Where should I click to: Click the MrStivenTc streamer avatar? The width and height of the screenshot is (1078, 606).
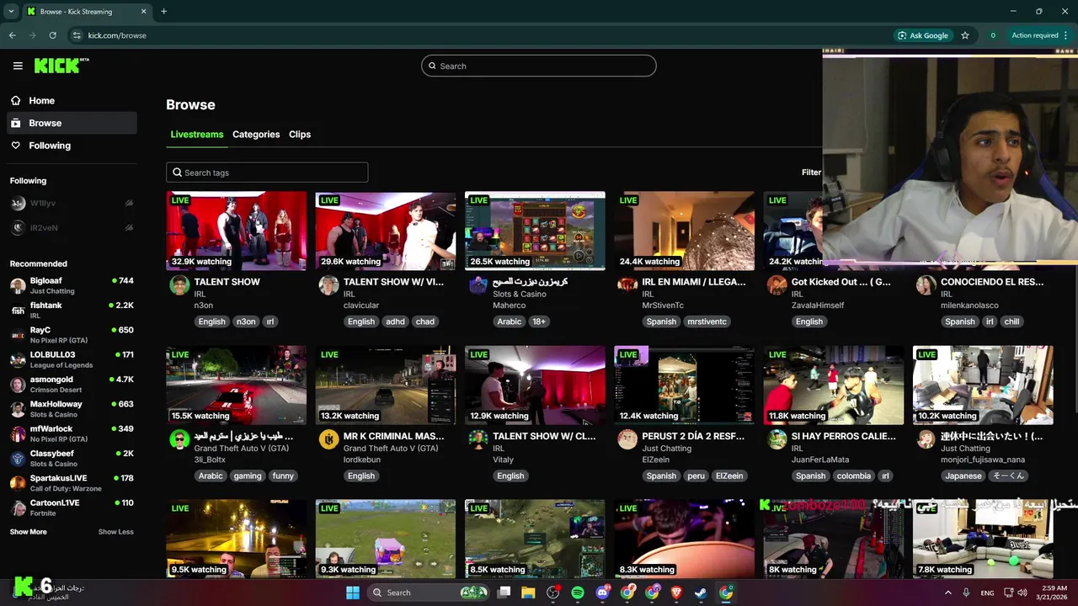[627, 284]
